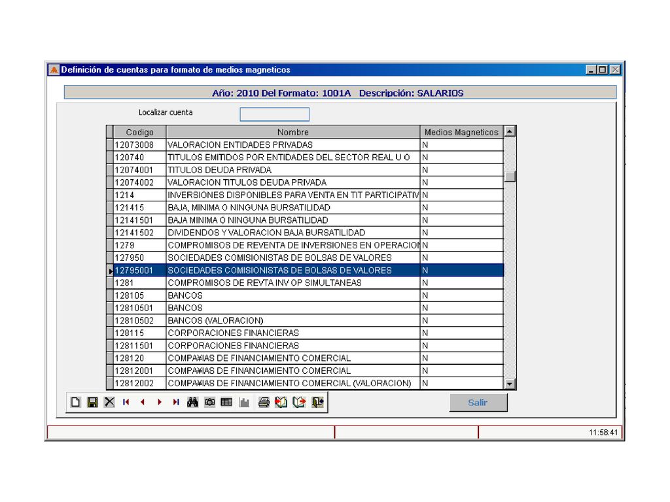Select code cell 12812001

coord(140,371)
